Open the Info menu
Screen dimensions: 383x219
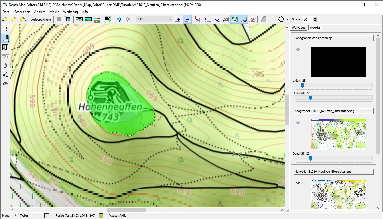(85, 12)
